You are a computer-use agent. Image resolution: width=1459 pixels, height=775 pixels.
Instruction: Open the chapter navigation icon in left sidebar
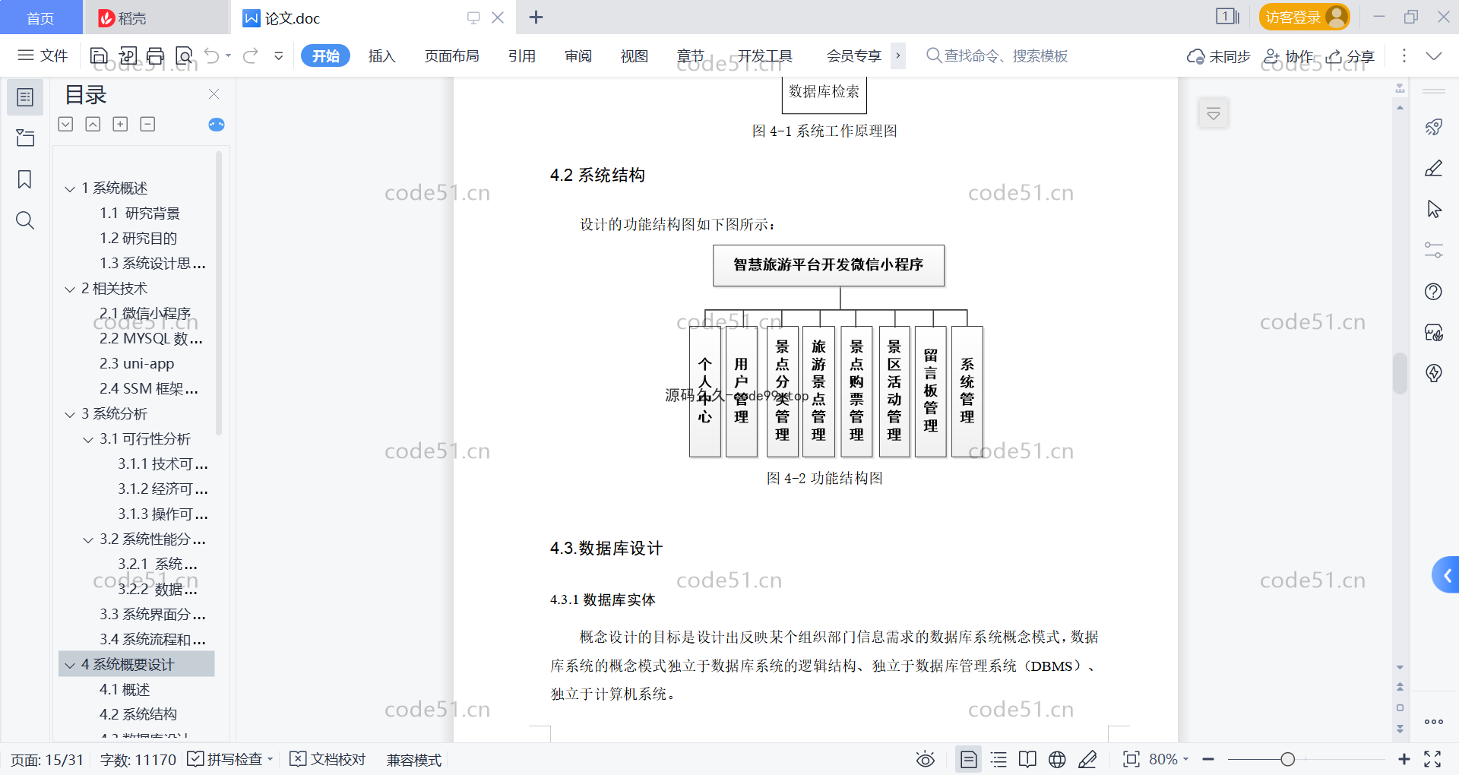click(25, 138)
